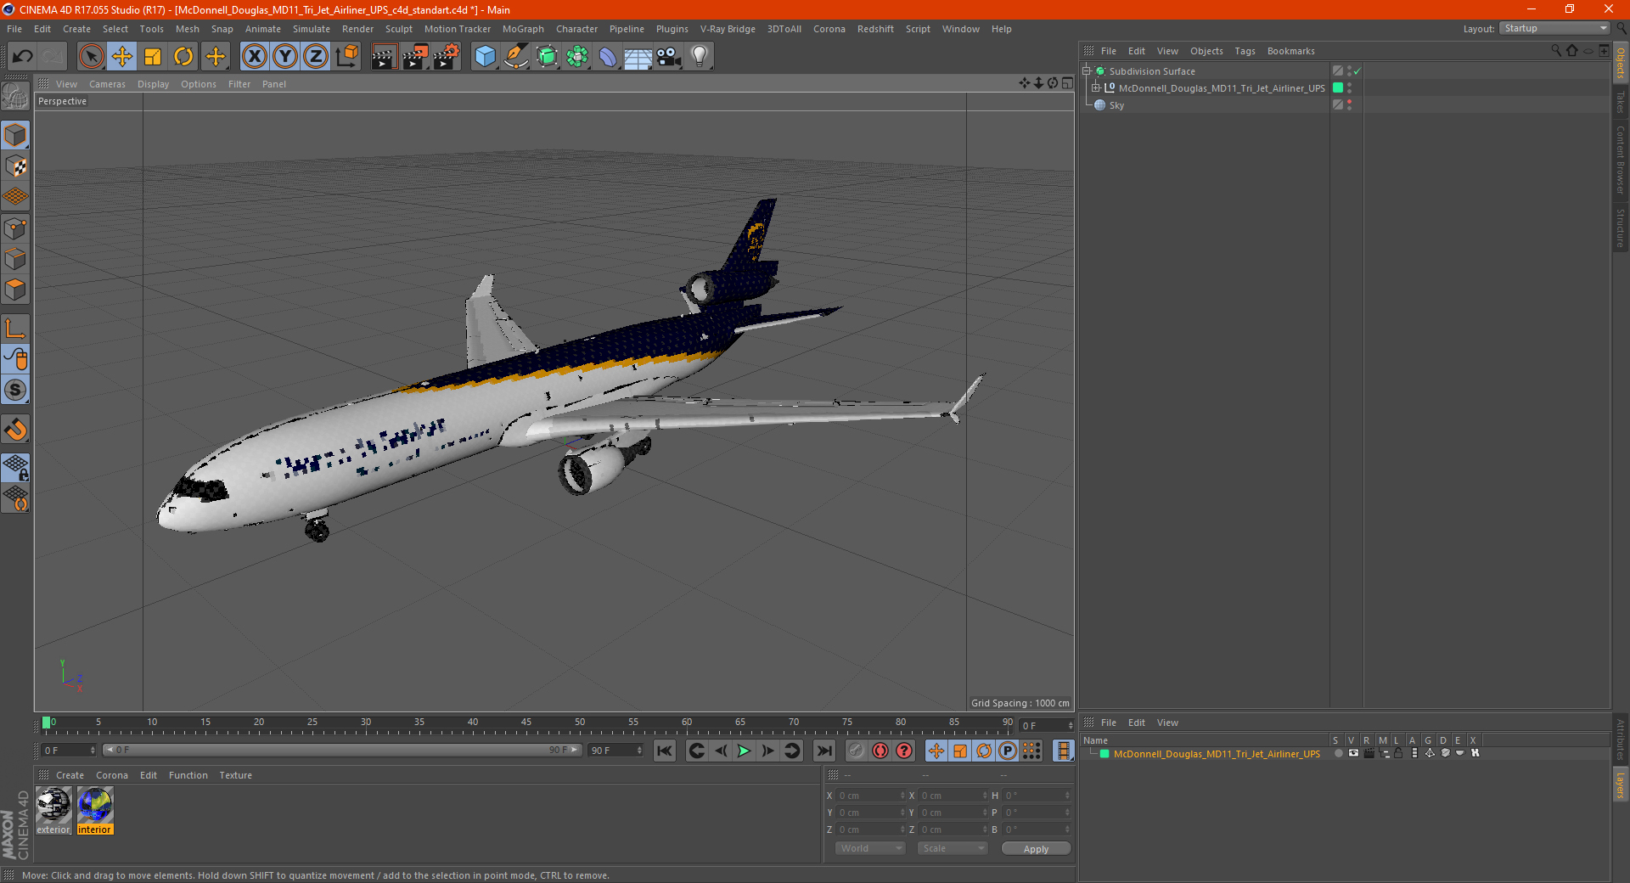Open viewport Cameras menu
Viewport: 1630px width, 883px height.
107,84
